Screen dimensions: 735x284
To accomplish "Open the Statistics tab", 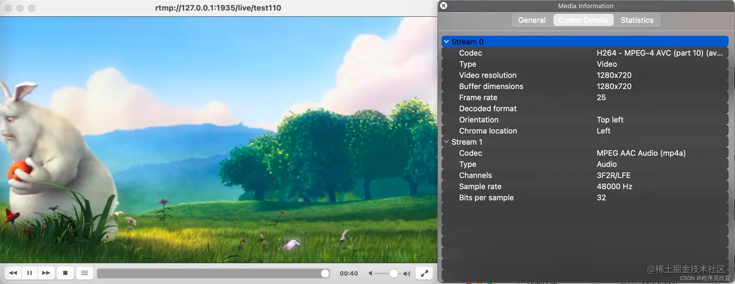I will (x=637, y=20).
